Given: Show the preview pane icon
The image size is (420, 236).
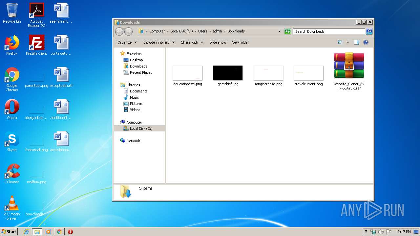Looking at the screenshot, I should tap(357, 42).
